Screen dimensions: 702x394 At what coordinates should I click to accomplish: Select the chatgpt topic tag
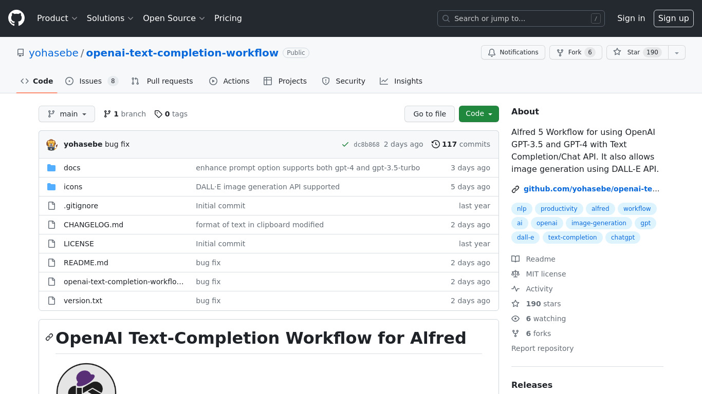pyautogui.click(x=623, y=238)
